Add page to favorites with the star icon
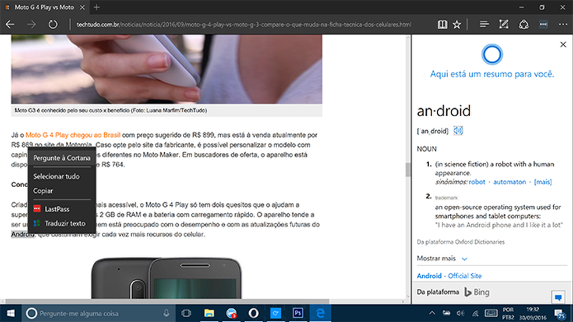The height and width of the screenshot is (322, 573). (457, 24)
